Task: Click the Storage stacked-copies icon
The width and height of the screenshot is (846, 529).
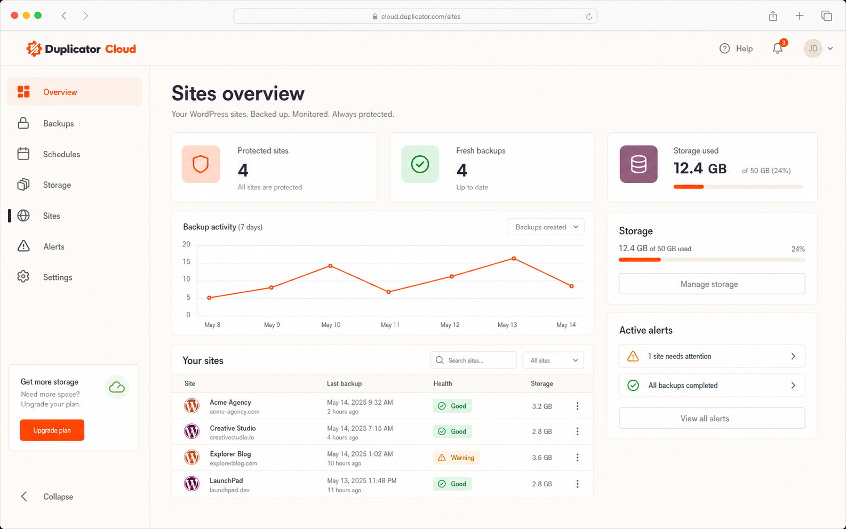Action: [x=23, y=185]
